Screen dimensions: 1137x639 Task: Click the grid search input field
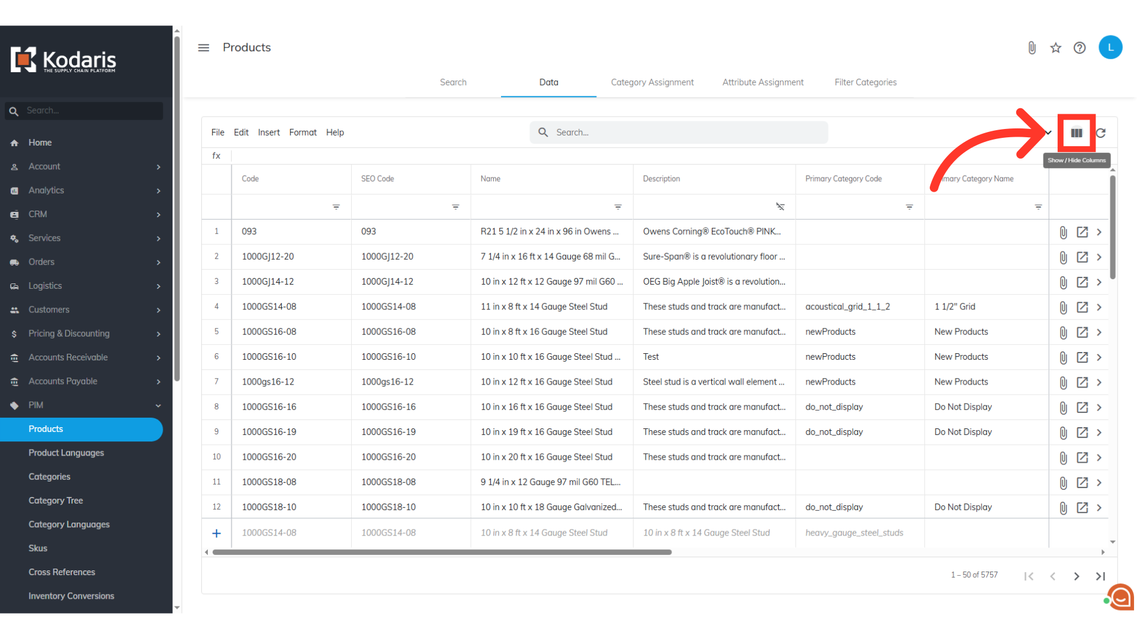pyautogui.click(x=687, y=133)
